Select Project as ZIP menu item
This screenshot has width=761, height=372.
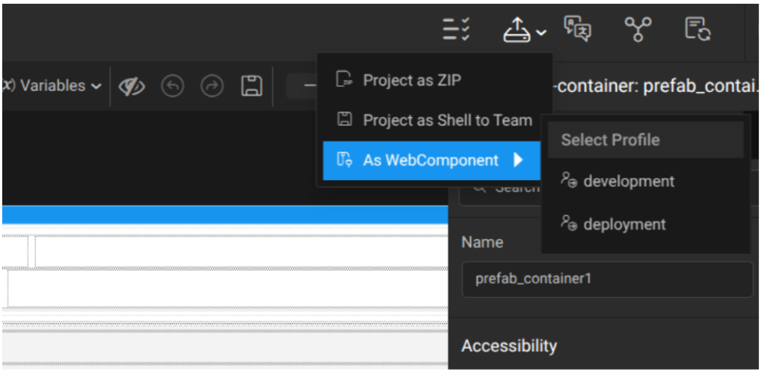(411, 80)
